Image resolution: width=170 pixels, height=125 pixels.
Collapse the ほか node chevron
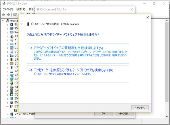tap(7, 107)
